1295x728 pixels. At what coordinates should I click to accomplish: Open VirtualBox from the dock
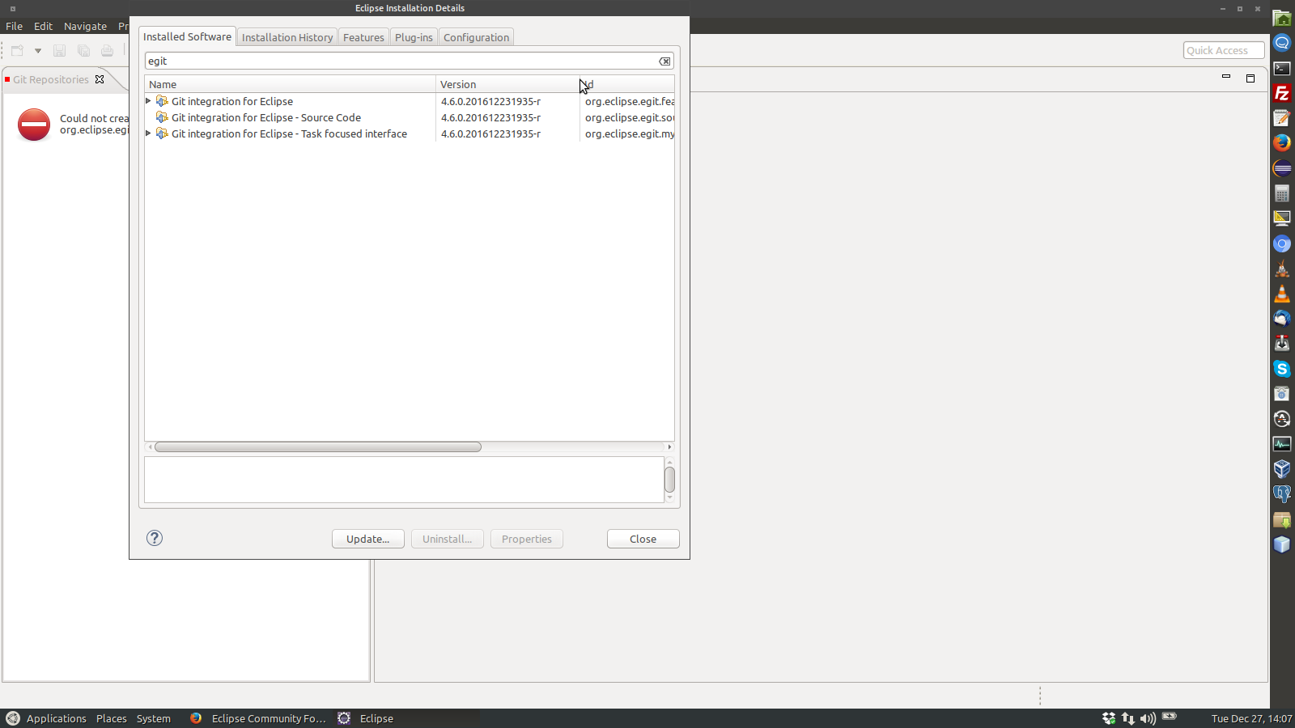point(1282,469)
